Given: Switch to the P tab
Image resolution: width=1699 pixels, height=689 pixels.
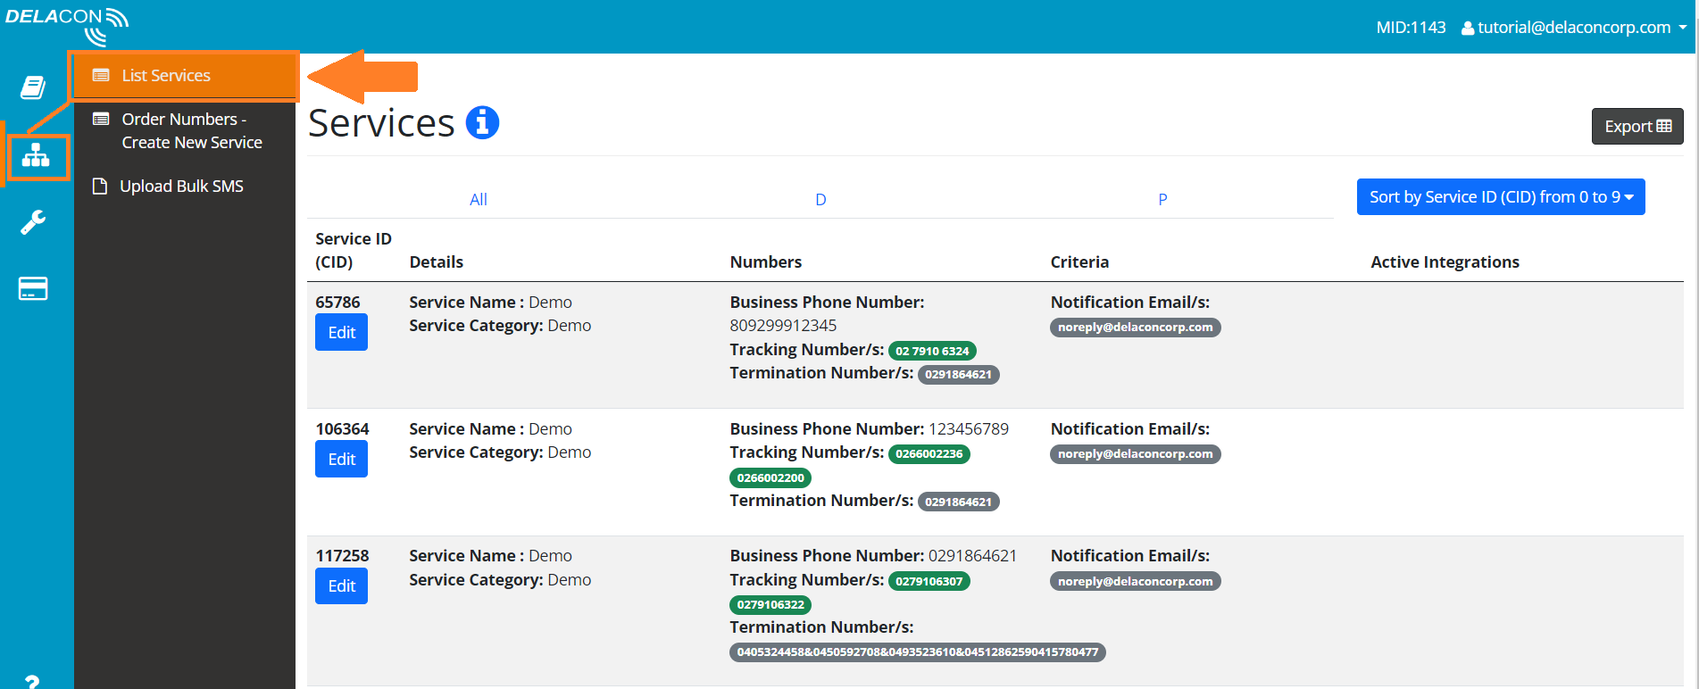Looking at the screenshot, I should [1162, 199].
